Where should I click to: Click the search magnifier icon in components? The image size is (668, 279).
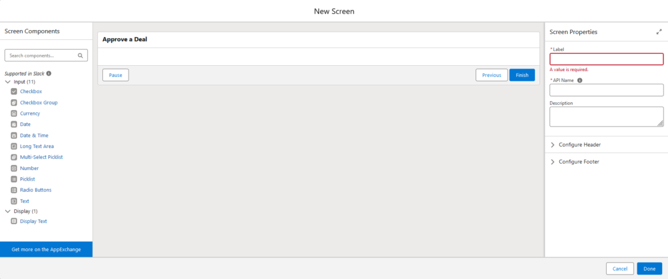pos(81,55)
